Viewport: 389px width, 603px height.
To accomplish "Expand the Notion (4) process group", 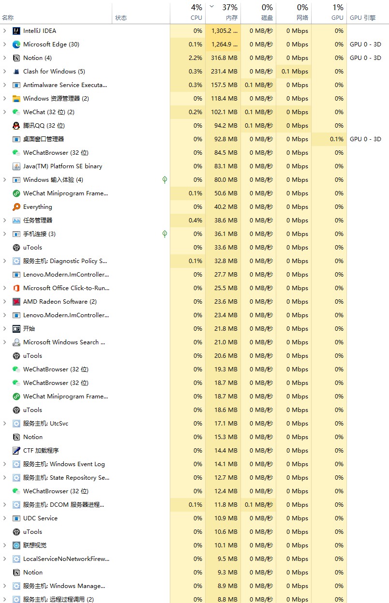I will [5, 58].
